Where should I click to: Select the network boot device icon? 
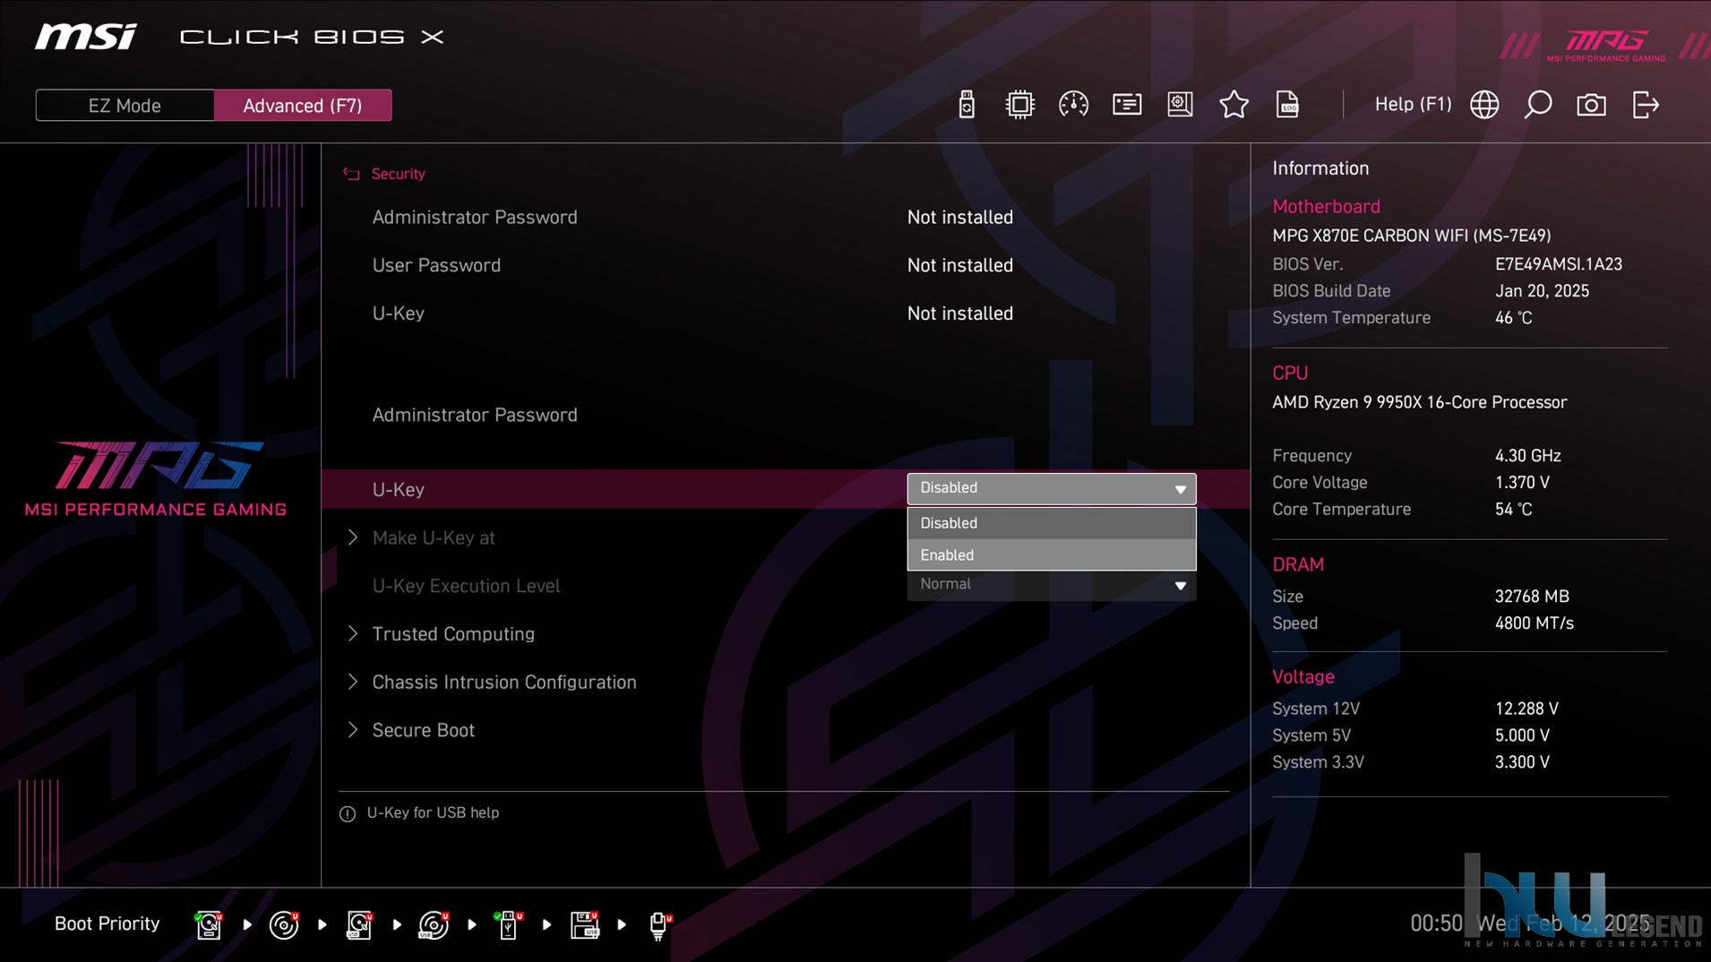(x=659, y=924)
